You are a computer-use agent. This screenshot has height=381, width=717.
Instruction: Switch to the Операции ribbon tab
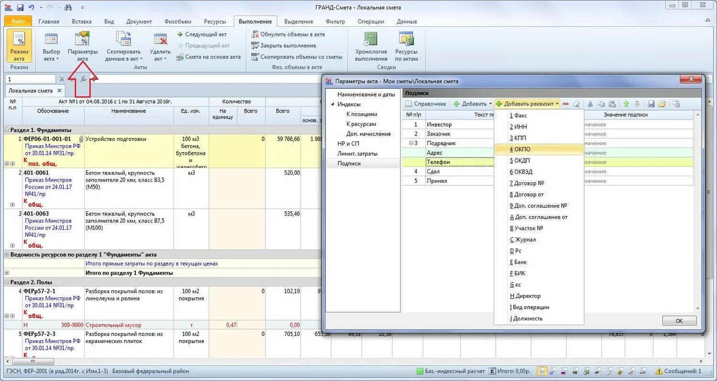coord(370,21)
